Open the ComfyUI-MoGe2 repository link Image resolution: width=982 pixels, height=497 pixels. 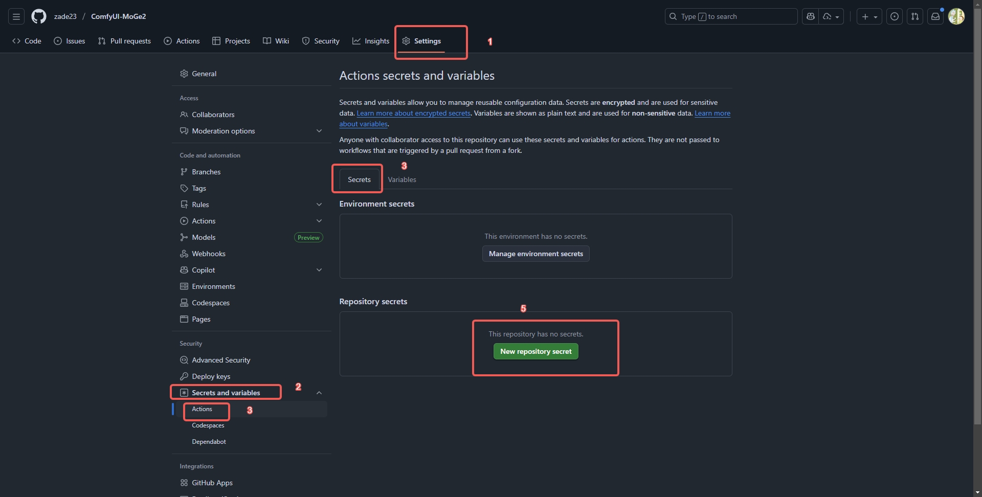(x=119, y=16)
